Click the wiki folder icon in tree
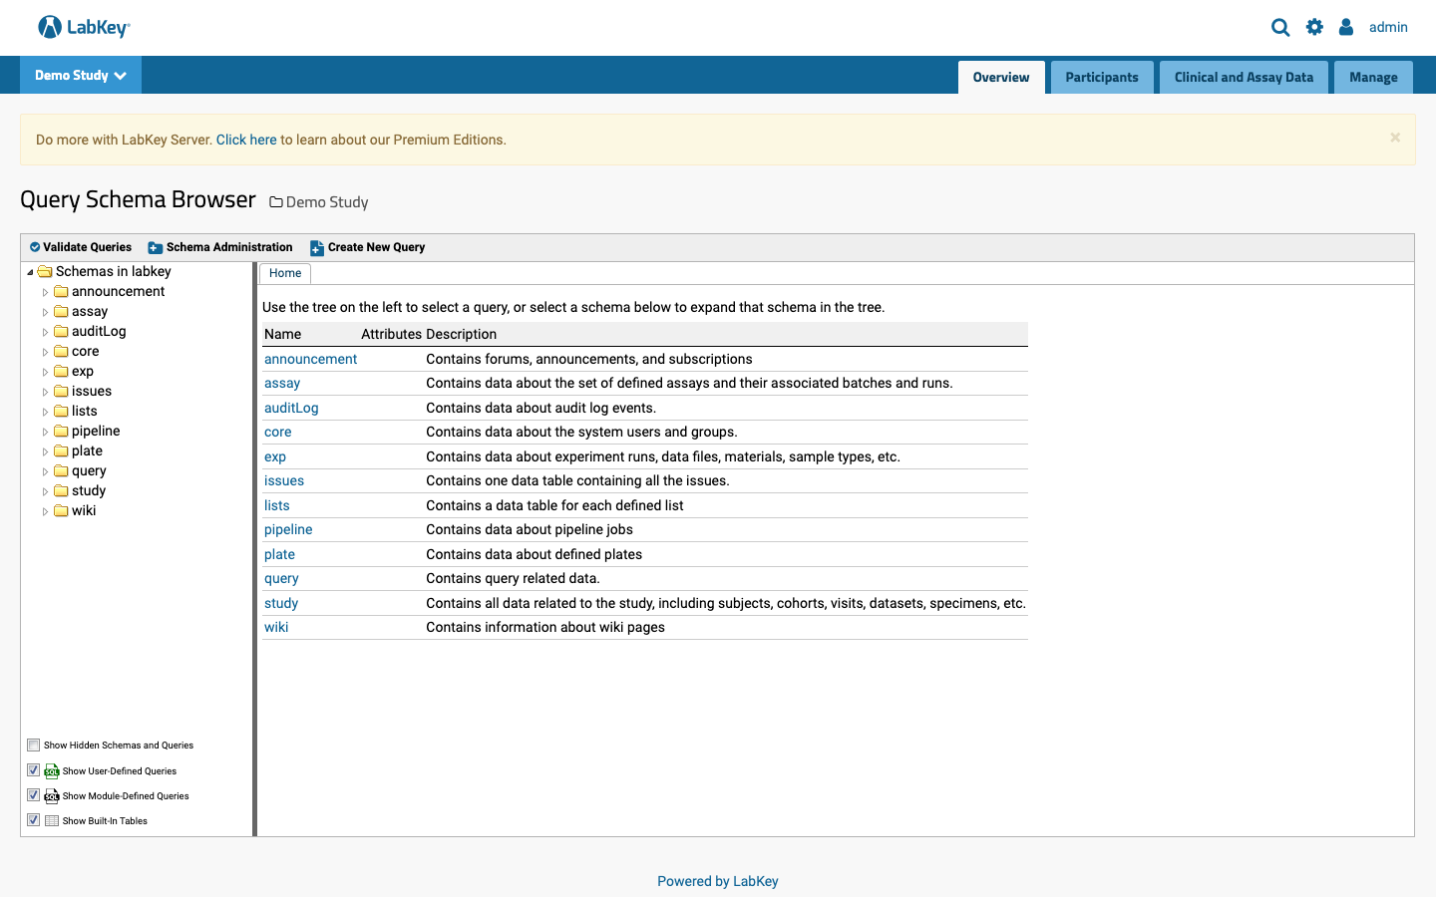The height and width of the screenshot is (897, 1436). pos(61,510)
